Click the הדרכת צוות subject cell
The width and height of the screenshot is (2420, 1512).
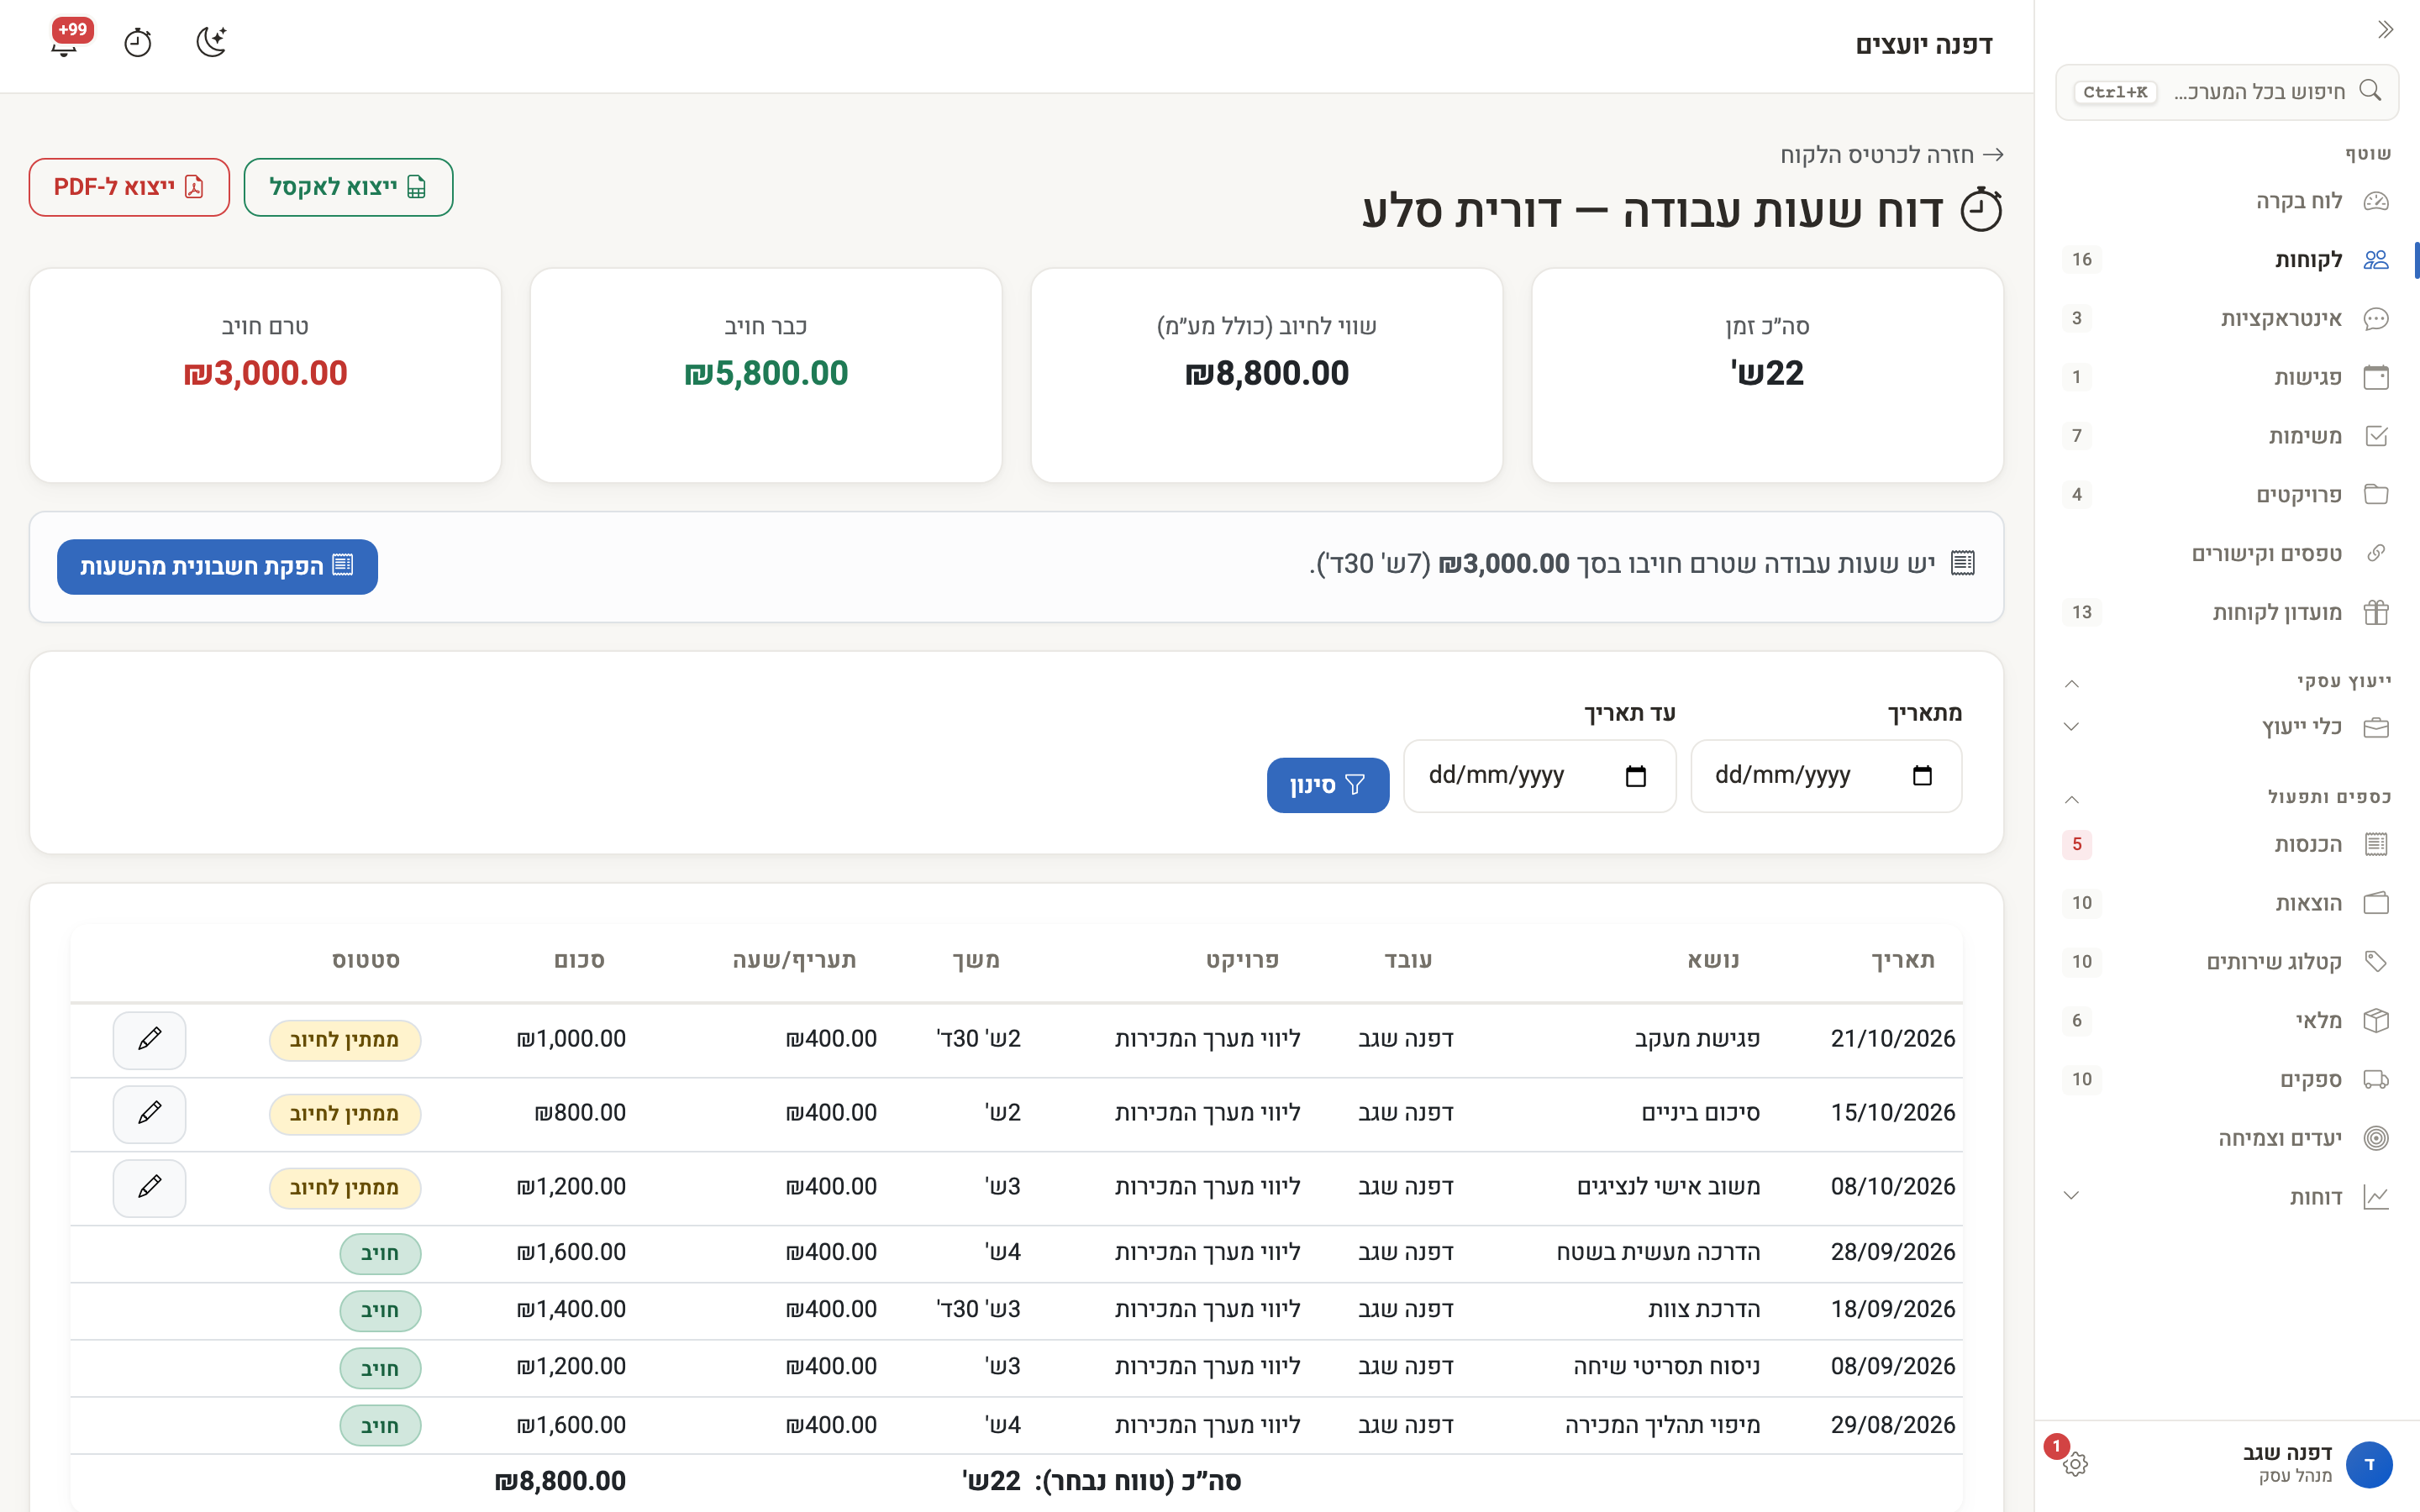(x=1704, y=1310)
